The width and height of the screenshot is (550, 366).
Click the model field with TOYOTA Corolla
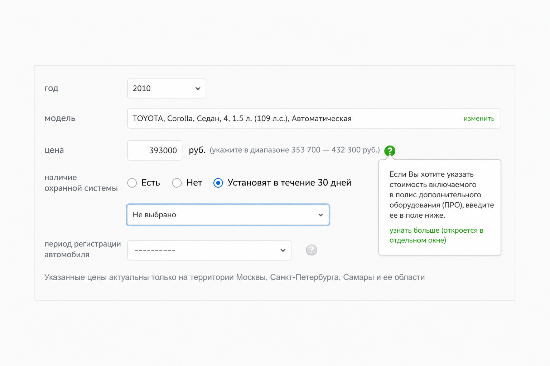[x=314, y=118]
